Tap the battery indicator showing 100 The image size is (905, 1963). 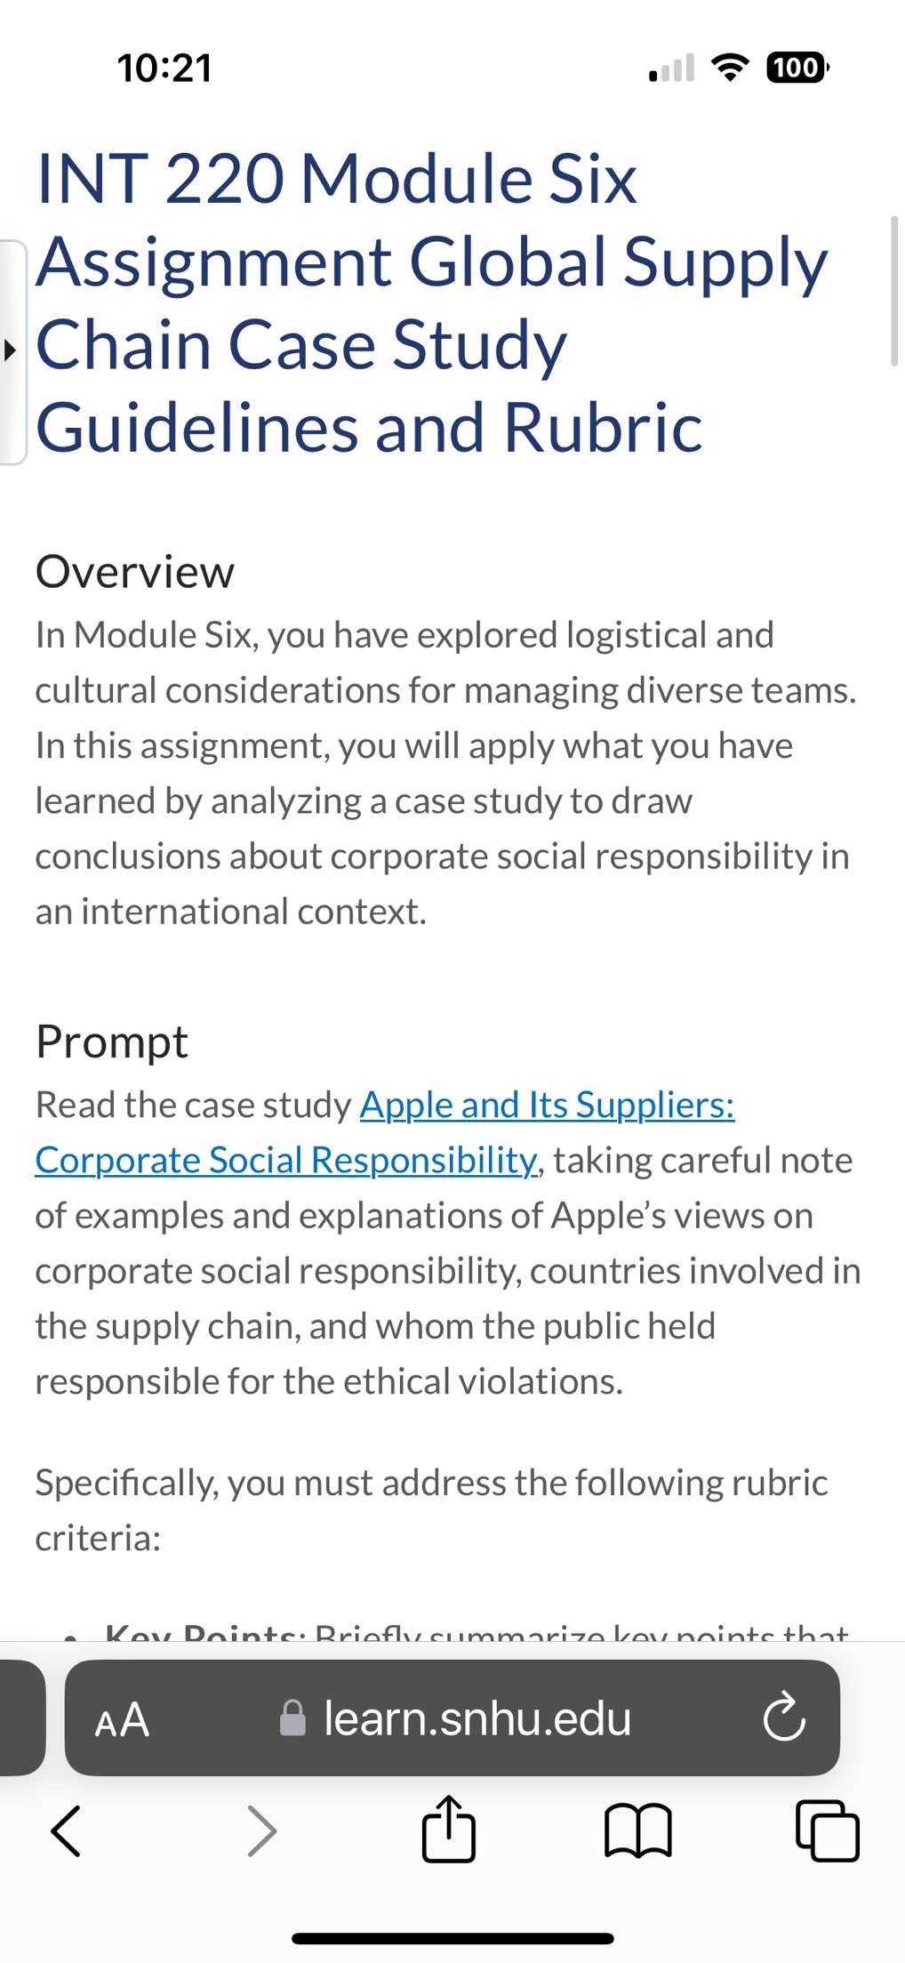pos(794,67)
